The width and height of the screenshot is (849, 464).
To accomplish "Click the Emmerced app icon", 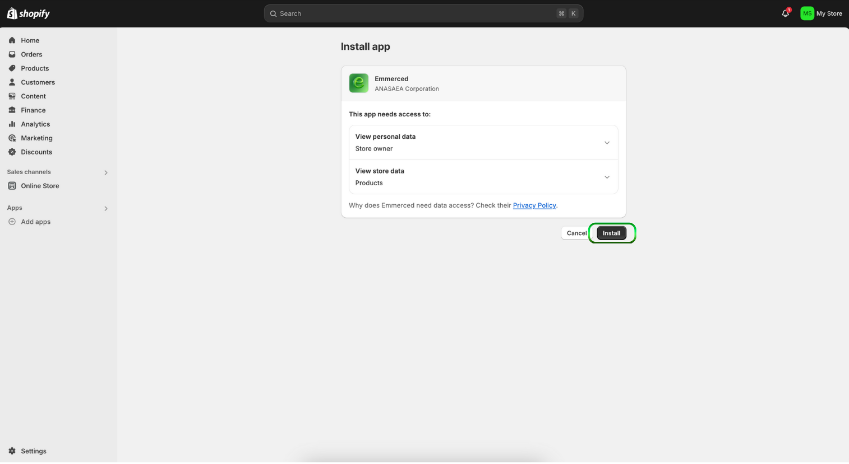I will [x=359, y=83].
